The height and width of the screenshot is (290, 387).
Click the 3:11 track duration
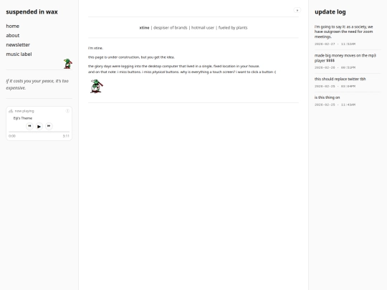tap(66, 136)
